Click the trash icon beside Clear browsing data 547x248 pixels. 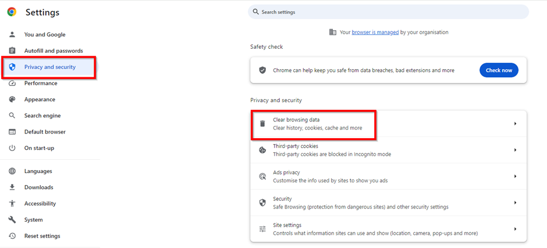[262, 124]
